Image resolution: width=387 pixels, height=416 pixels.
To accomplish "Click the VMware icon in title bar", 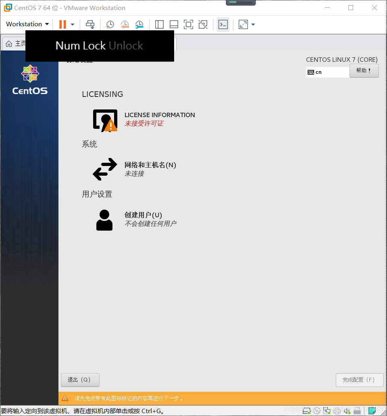I will [x=8, y=8].
